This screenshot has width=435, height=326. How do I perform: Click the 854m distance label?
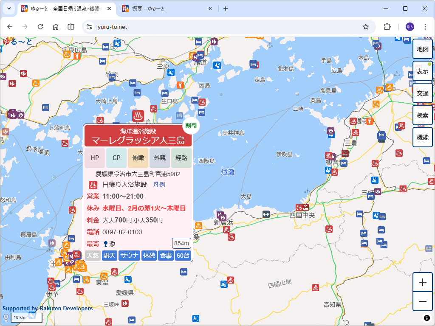(x=182, y=243)
